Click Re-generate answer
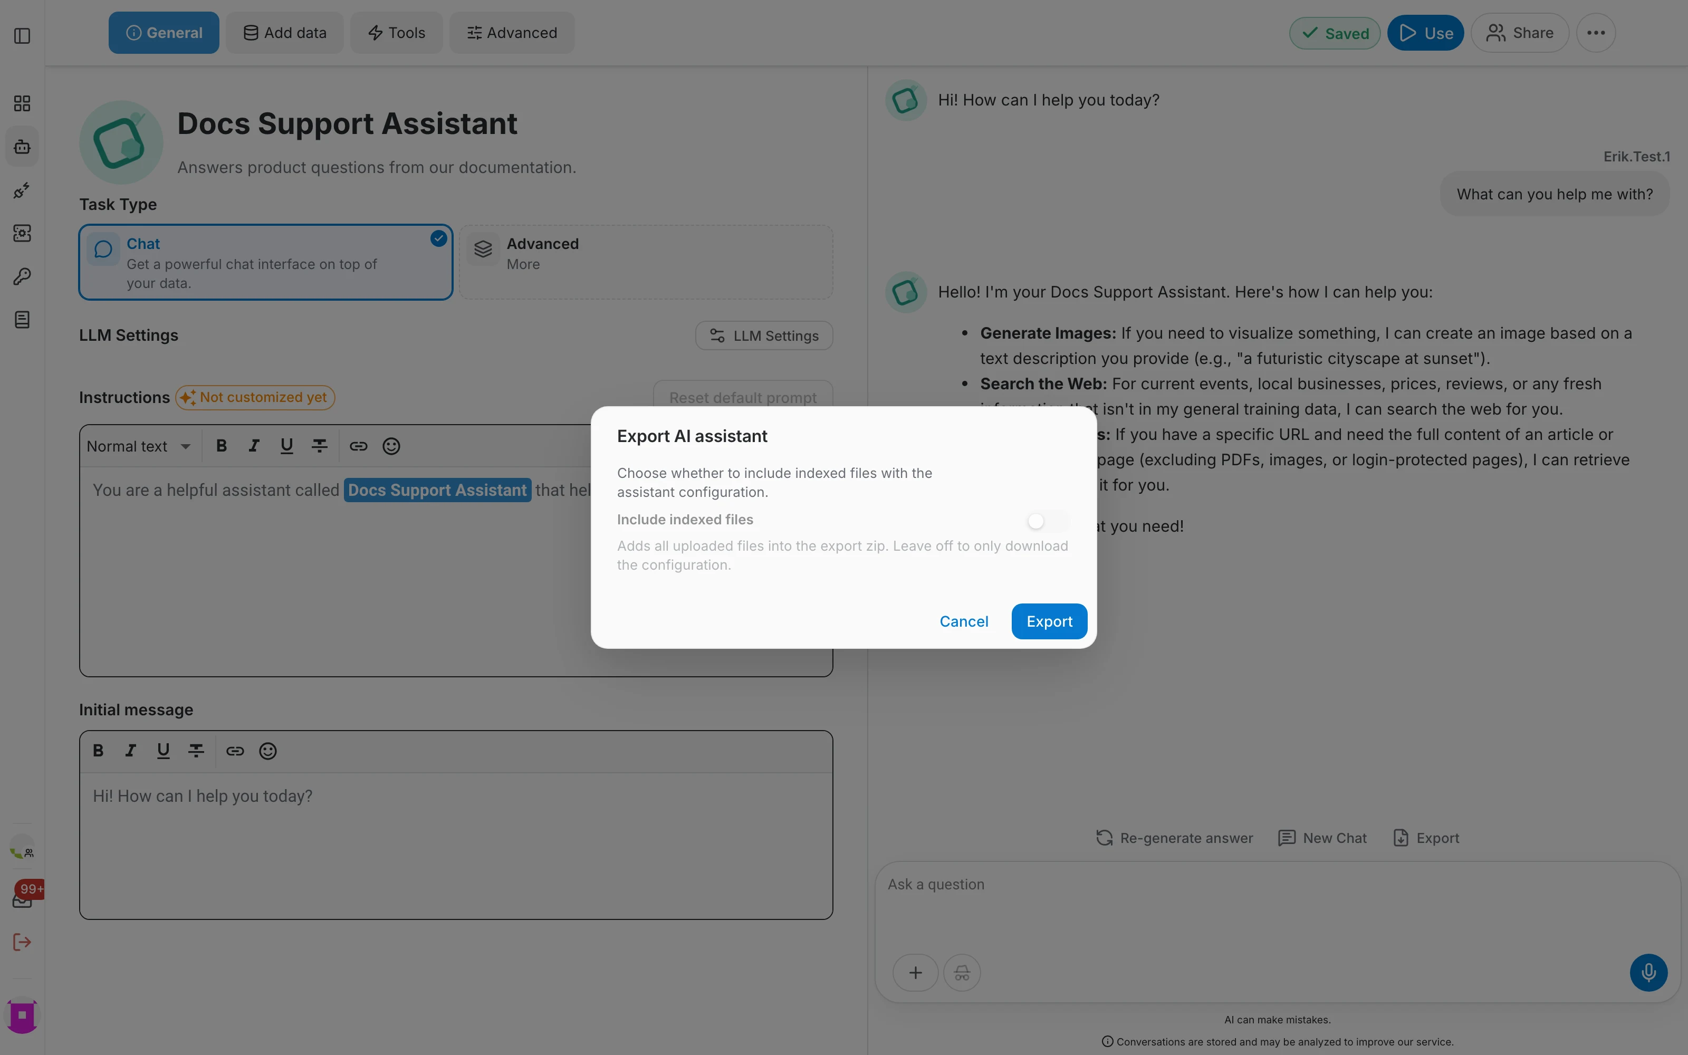Image resolution: width=1688 pixels, height=1055 pixels. [x=1175, y=838]
